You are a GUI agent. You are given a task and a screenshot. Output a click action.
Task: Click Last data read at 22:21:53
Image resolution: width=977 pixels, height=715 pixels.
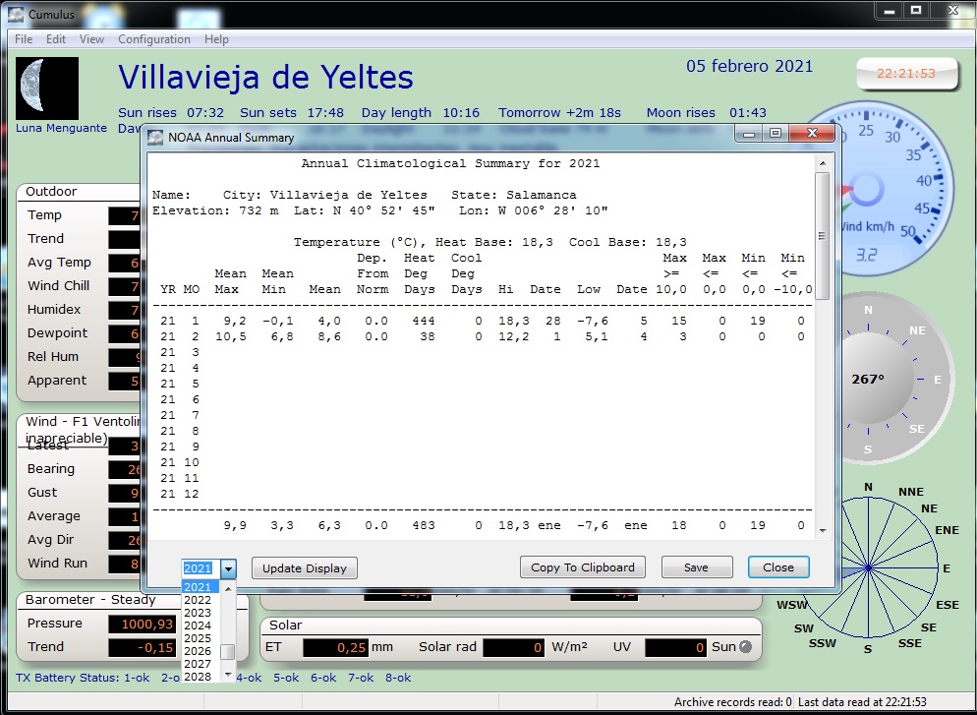pos(862,702)
